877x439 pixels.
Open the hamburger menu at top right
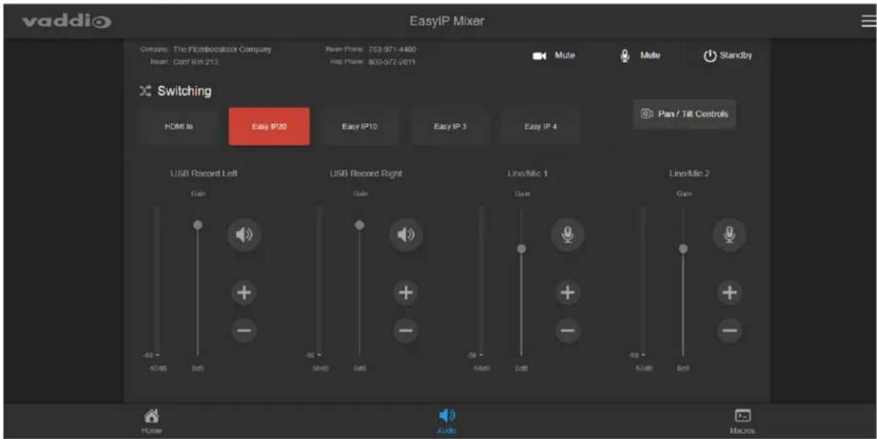click(868, 21)
